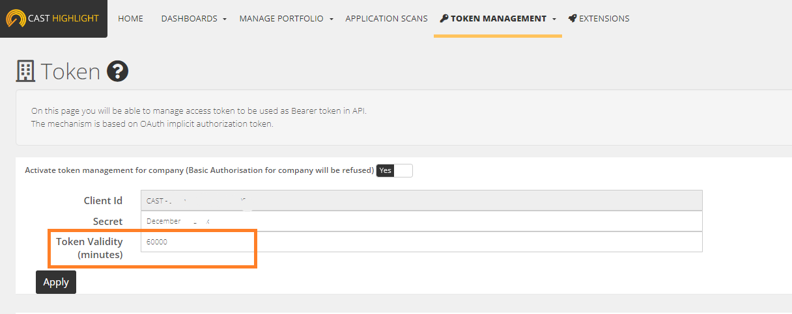The width and height of the screenshot is (792, 314).
Task: Click the key icon in Token Management
Action: pyautogui.click(x=444, y=18)
